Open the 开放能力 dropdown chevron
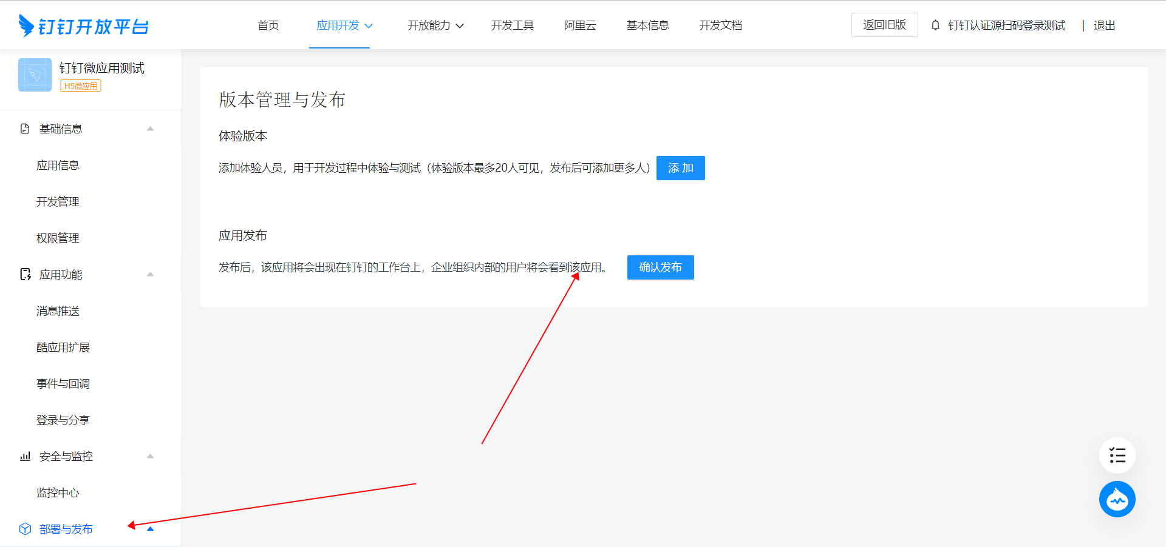The width and height of the screenshot is (1166, 547). [460, 26]
